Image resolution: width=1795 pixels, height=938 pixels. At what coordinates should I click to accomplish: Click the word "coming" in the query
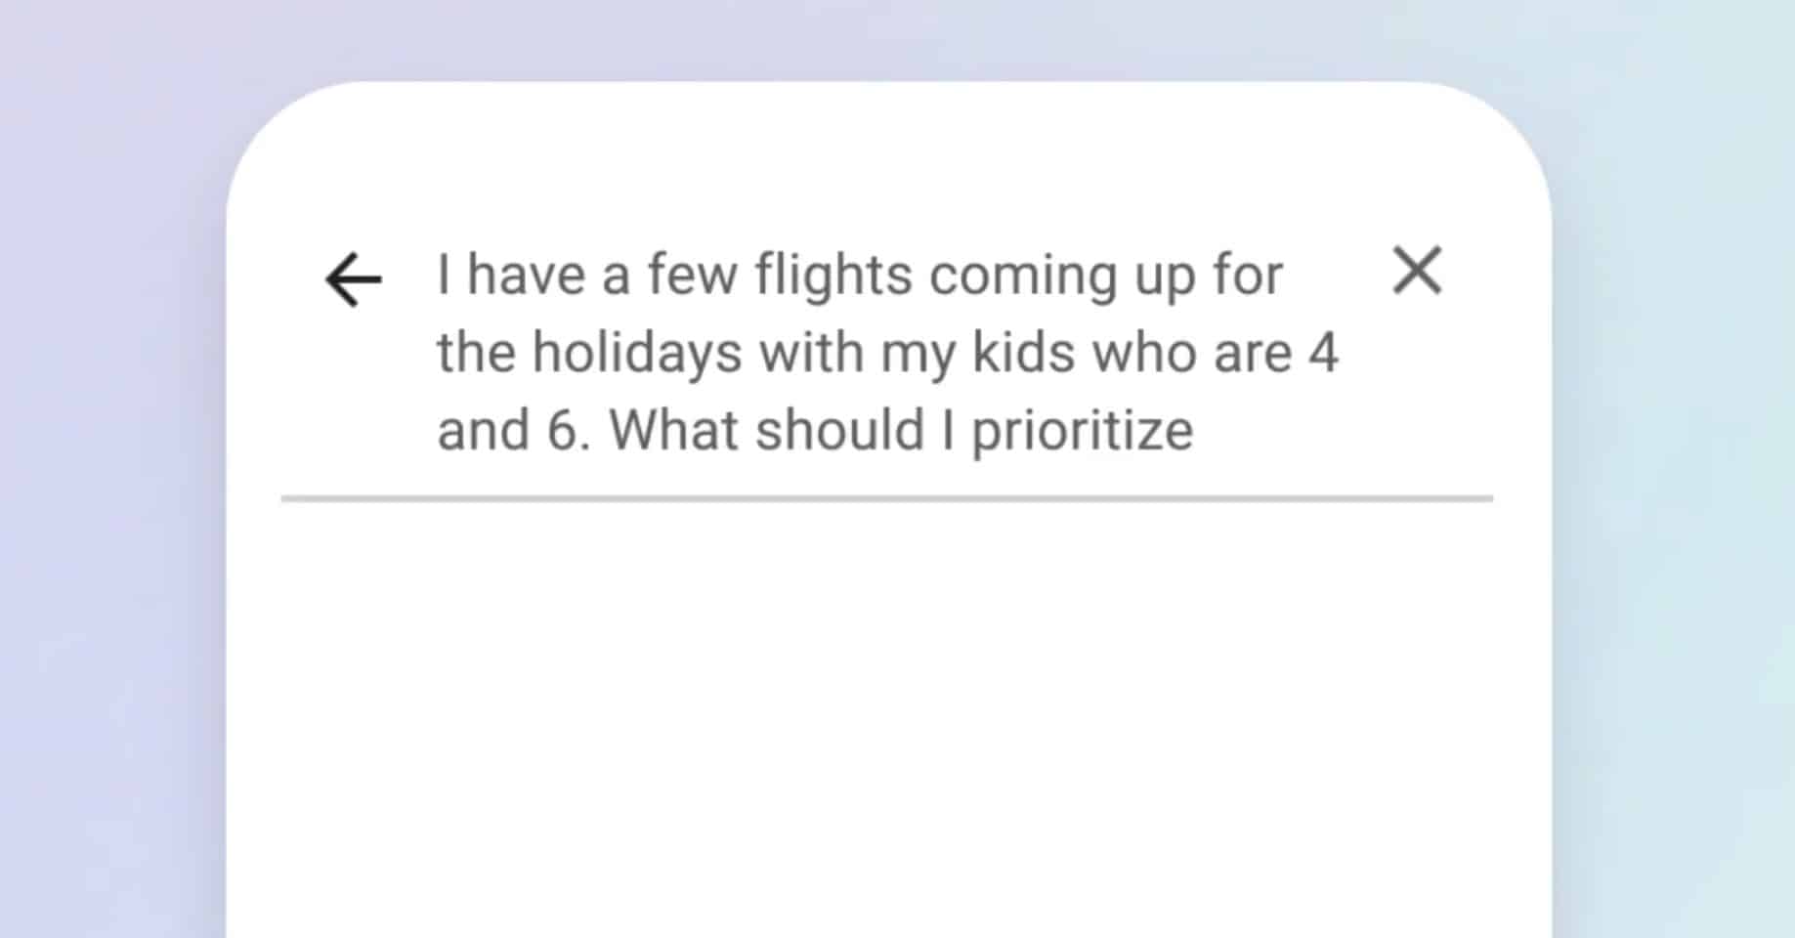click(x=1023, y=277)
